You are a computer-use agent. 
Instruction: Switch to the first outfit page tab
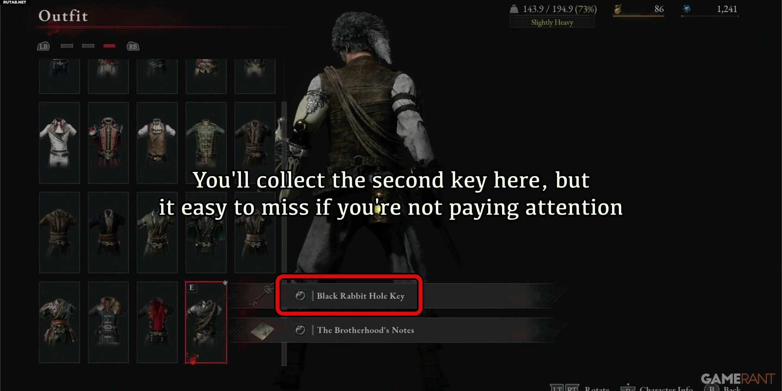pyautogui.click(x=67, y=46)
